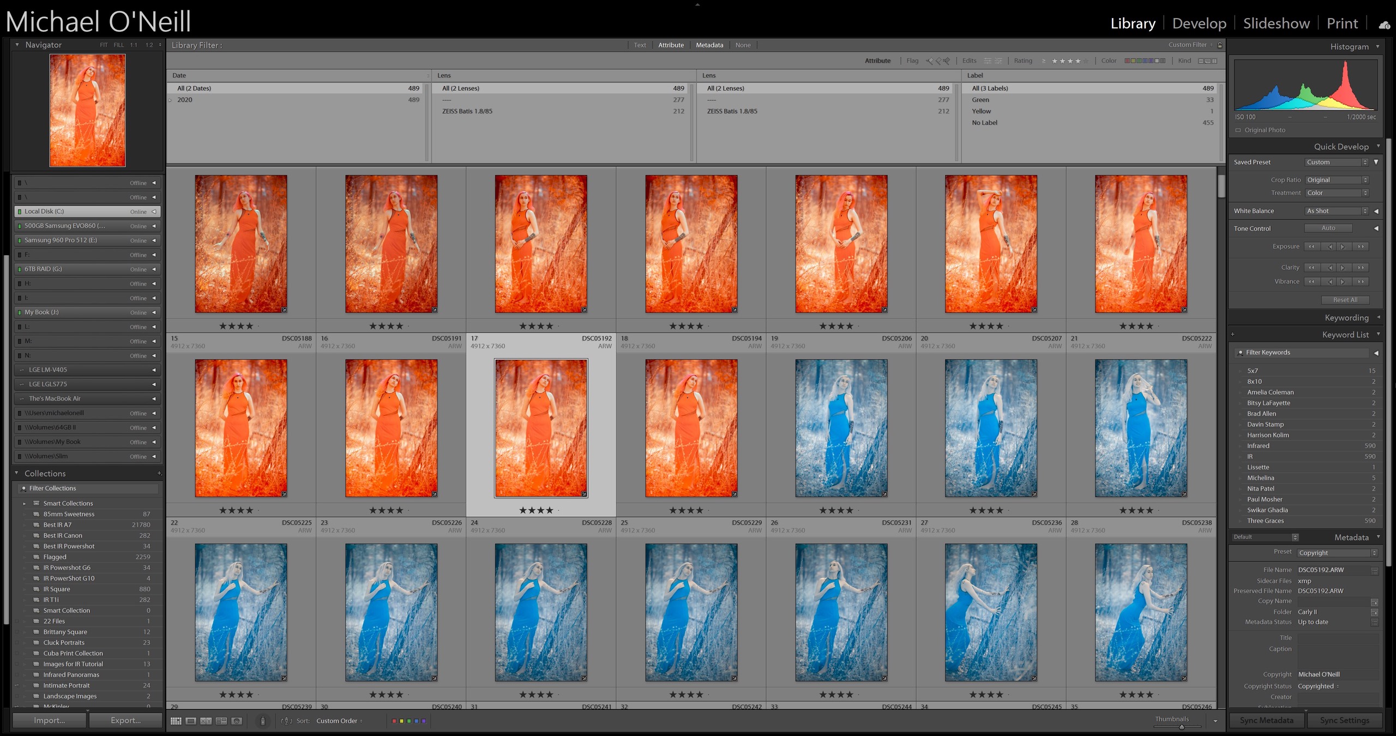Select the Painter spray can tool
Viewport: 1396px width, 736px height.
click(x=263, y=721)
